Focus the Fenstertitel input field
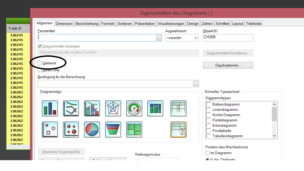This screenshot has height=171, width=304. click(x=97, y=38)
